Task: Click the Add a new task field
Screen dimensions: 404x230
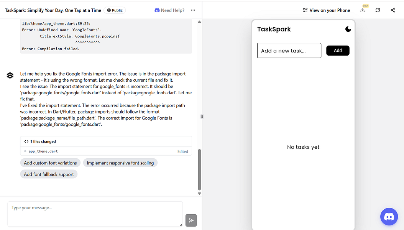Action: point(289,51)
